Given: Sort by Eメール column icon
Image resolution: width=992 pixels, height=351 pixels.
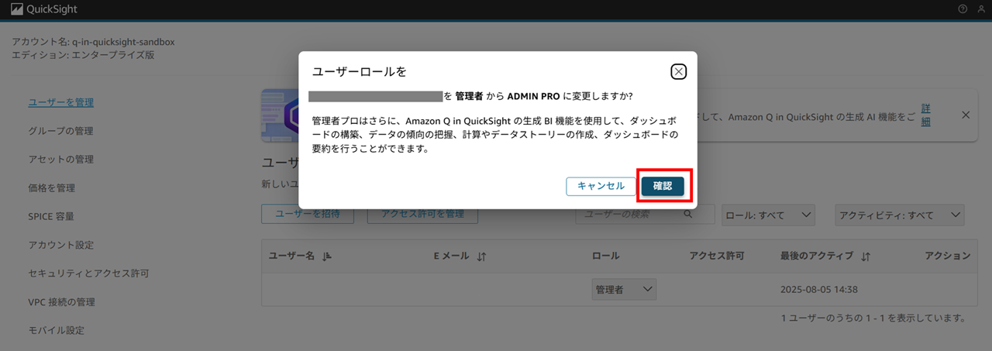Looking at the screenshot, I should pos(482,256).
